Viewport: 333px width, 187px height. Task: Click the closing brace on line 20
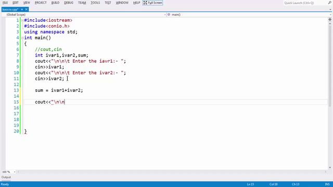[x=25, y=131]
